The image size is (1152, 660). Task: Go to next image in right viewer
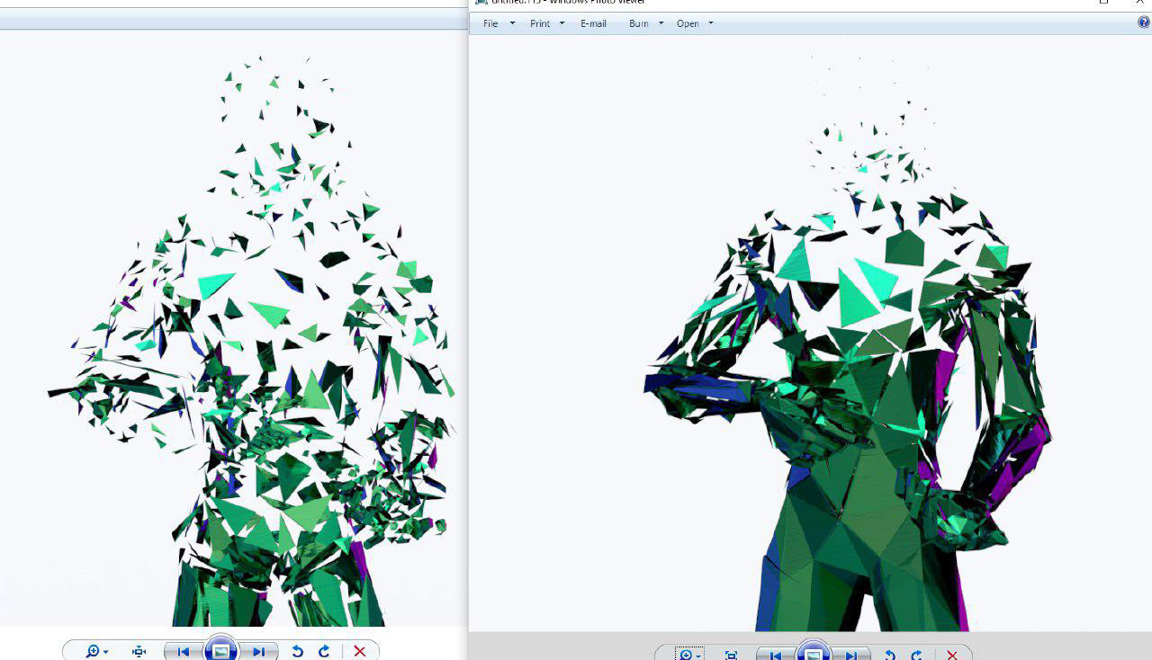click(x=851, y=655)
